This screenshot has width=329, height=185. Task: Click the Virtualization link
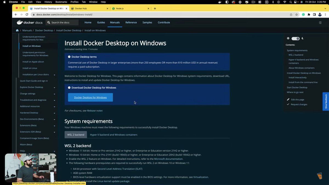(201, 177)
